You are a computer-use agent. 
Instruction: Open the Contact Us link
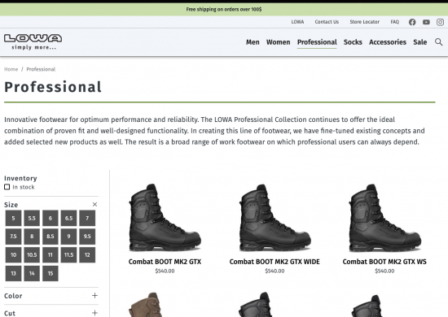pyautogui.click(x=327, y=22)
